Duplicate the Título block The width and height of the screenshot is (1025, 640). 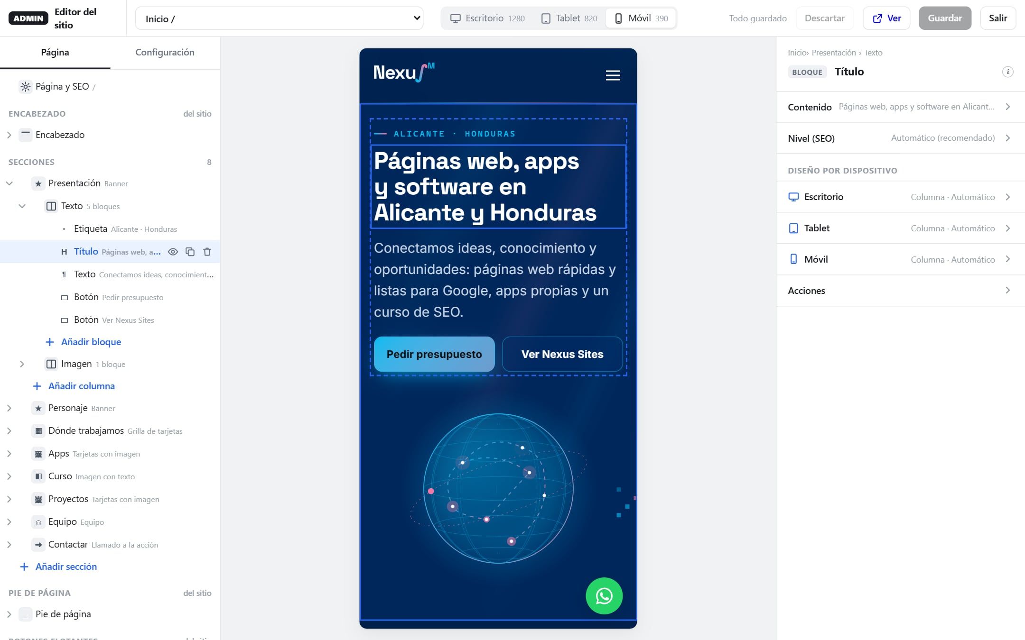(190, 252)
